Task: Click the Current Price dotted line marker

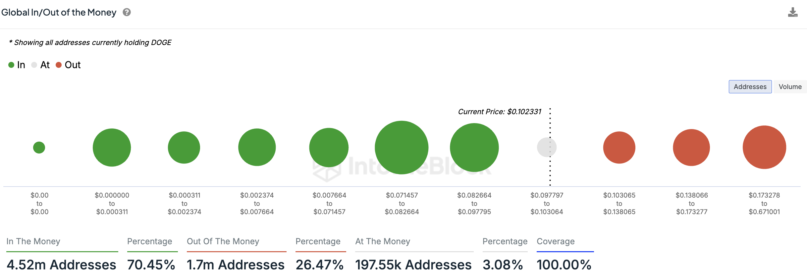Action: tap(550, 147)
